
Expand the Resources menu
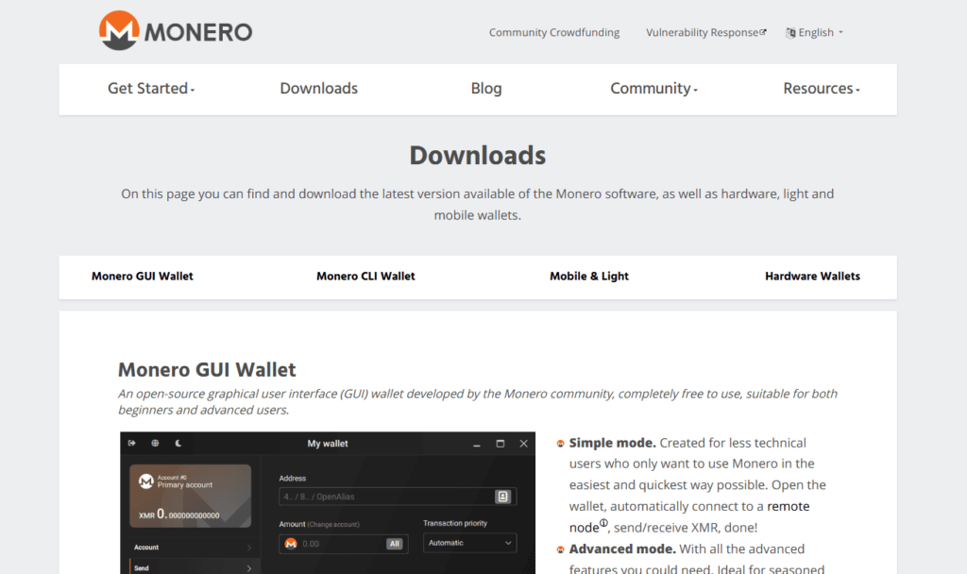pyautogui.click(x=821, y=88)
